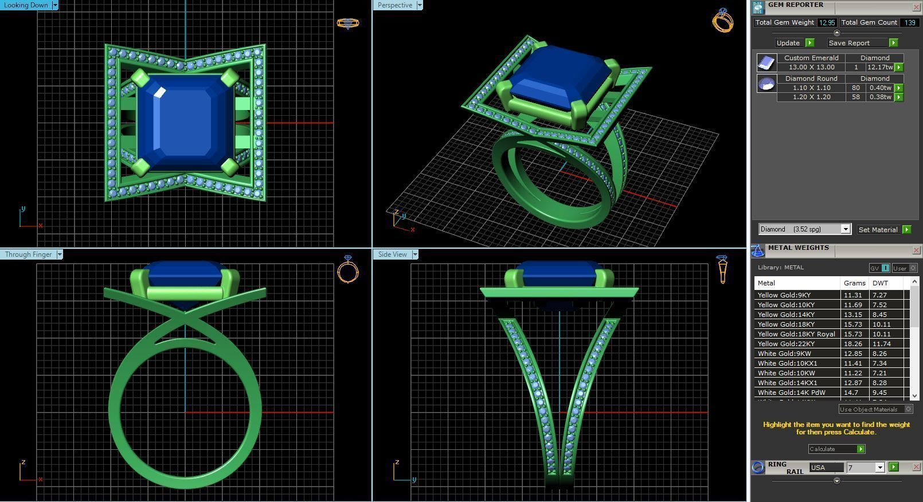
Task: Open the Through Finger viewport dropdown arrow
Action: pos(59,254)
